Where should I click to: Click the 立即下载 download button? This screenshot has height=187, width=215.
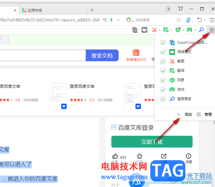[152, 142]
